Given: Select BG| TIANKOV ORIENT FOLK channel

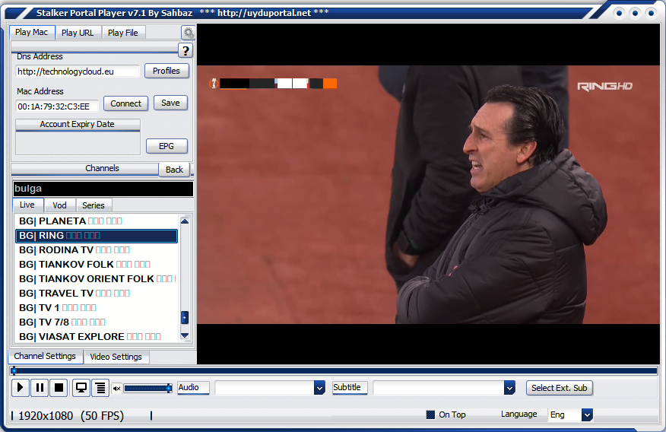Looking at the screenshot, I should pos(97,278).
